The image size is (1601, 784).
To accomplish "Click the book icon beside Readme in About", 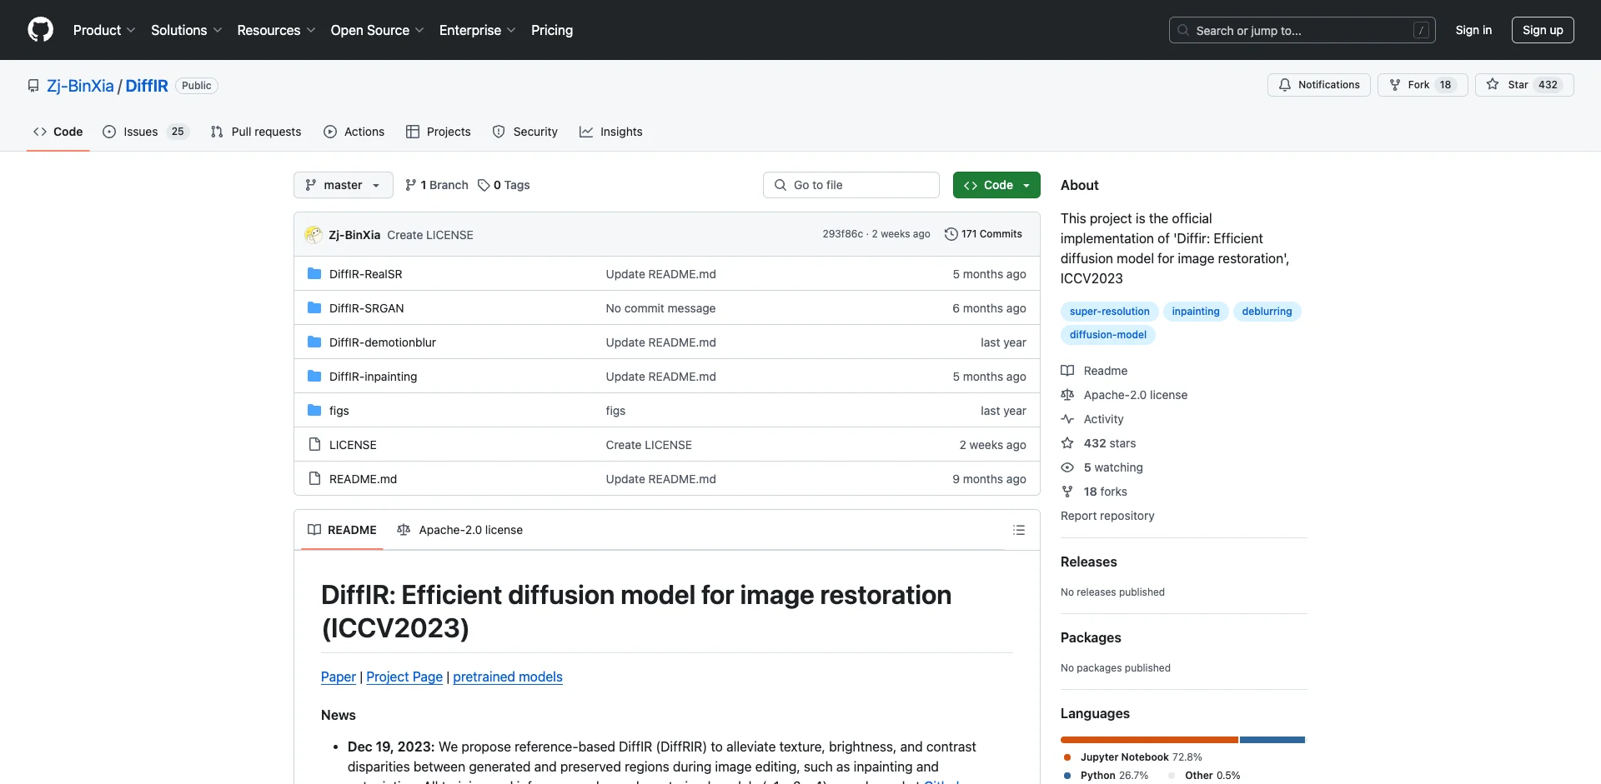I will [x=1067, y=371].
